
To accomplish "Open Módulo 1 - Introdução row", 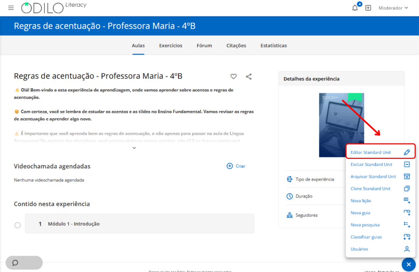I will tap(139, 224).
